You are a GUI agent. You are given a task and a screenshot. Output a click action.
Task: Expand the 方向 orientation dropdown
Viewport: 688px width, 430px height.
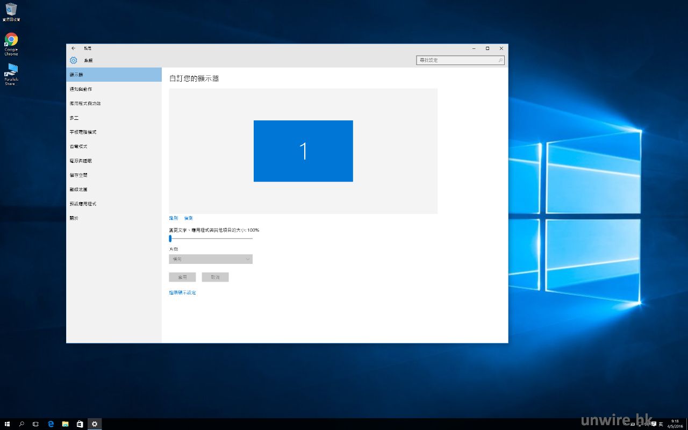pyautogui.click(x=211, y=259)
